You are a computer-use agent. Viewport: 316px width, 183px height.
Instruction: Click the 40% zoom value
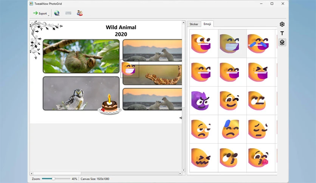pos(74,179)
